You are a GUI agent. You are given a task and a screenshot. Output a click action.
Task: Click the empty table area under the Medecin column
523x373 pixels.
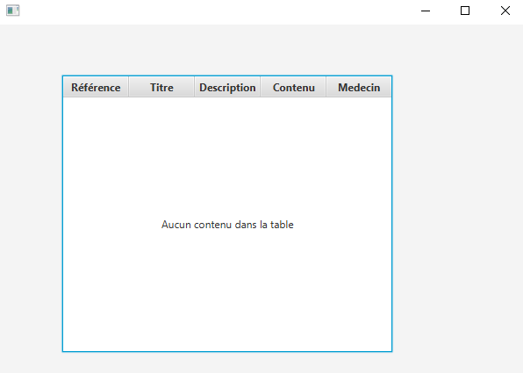click(x=359, y=160)
